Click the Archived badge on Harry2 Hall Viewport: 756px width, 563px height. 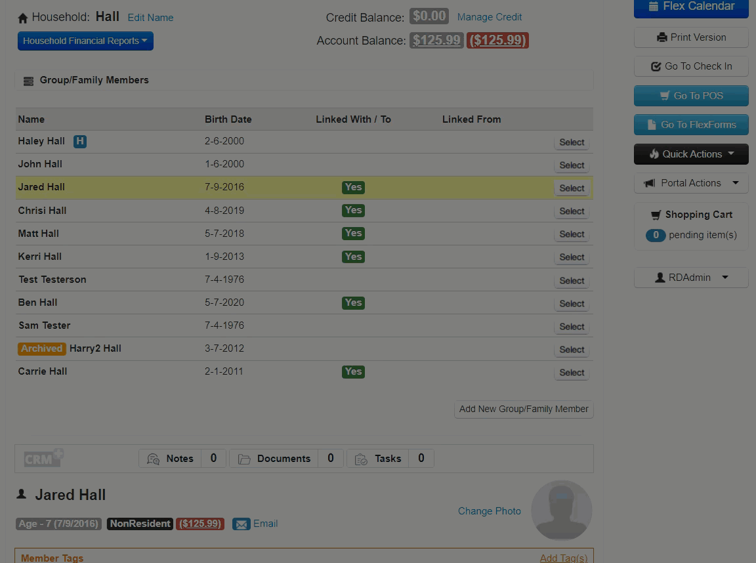point(42,348)
